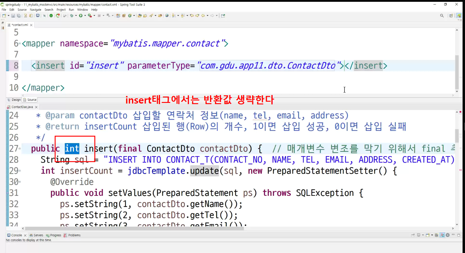This screenshot has height=253, width=465.
Task: Open the File menu
Action: pos(4,10)
